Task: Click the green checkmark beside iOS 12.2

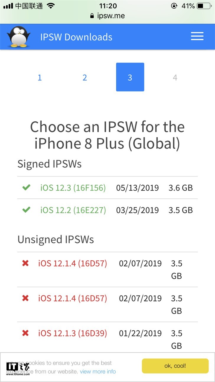Action: [x=26, y=210]
